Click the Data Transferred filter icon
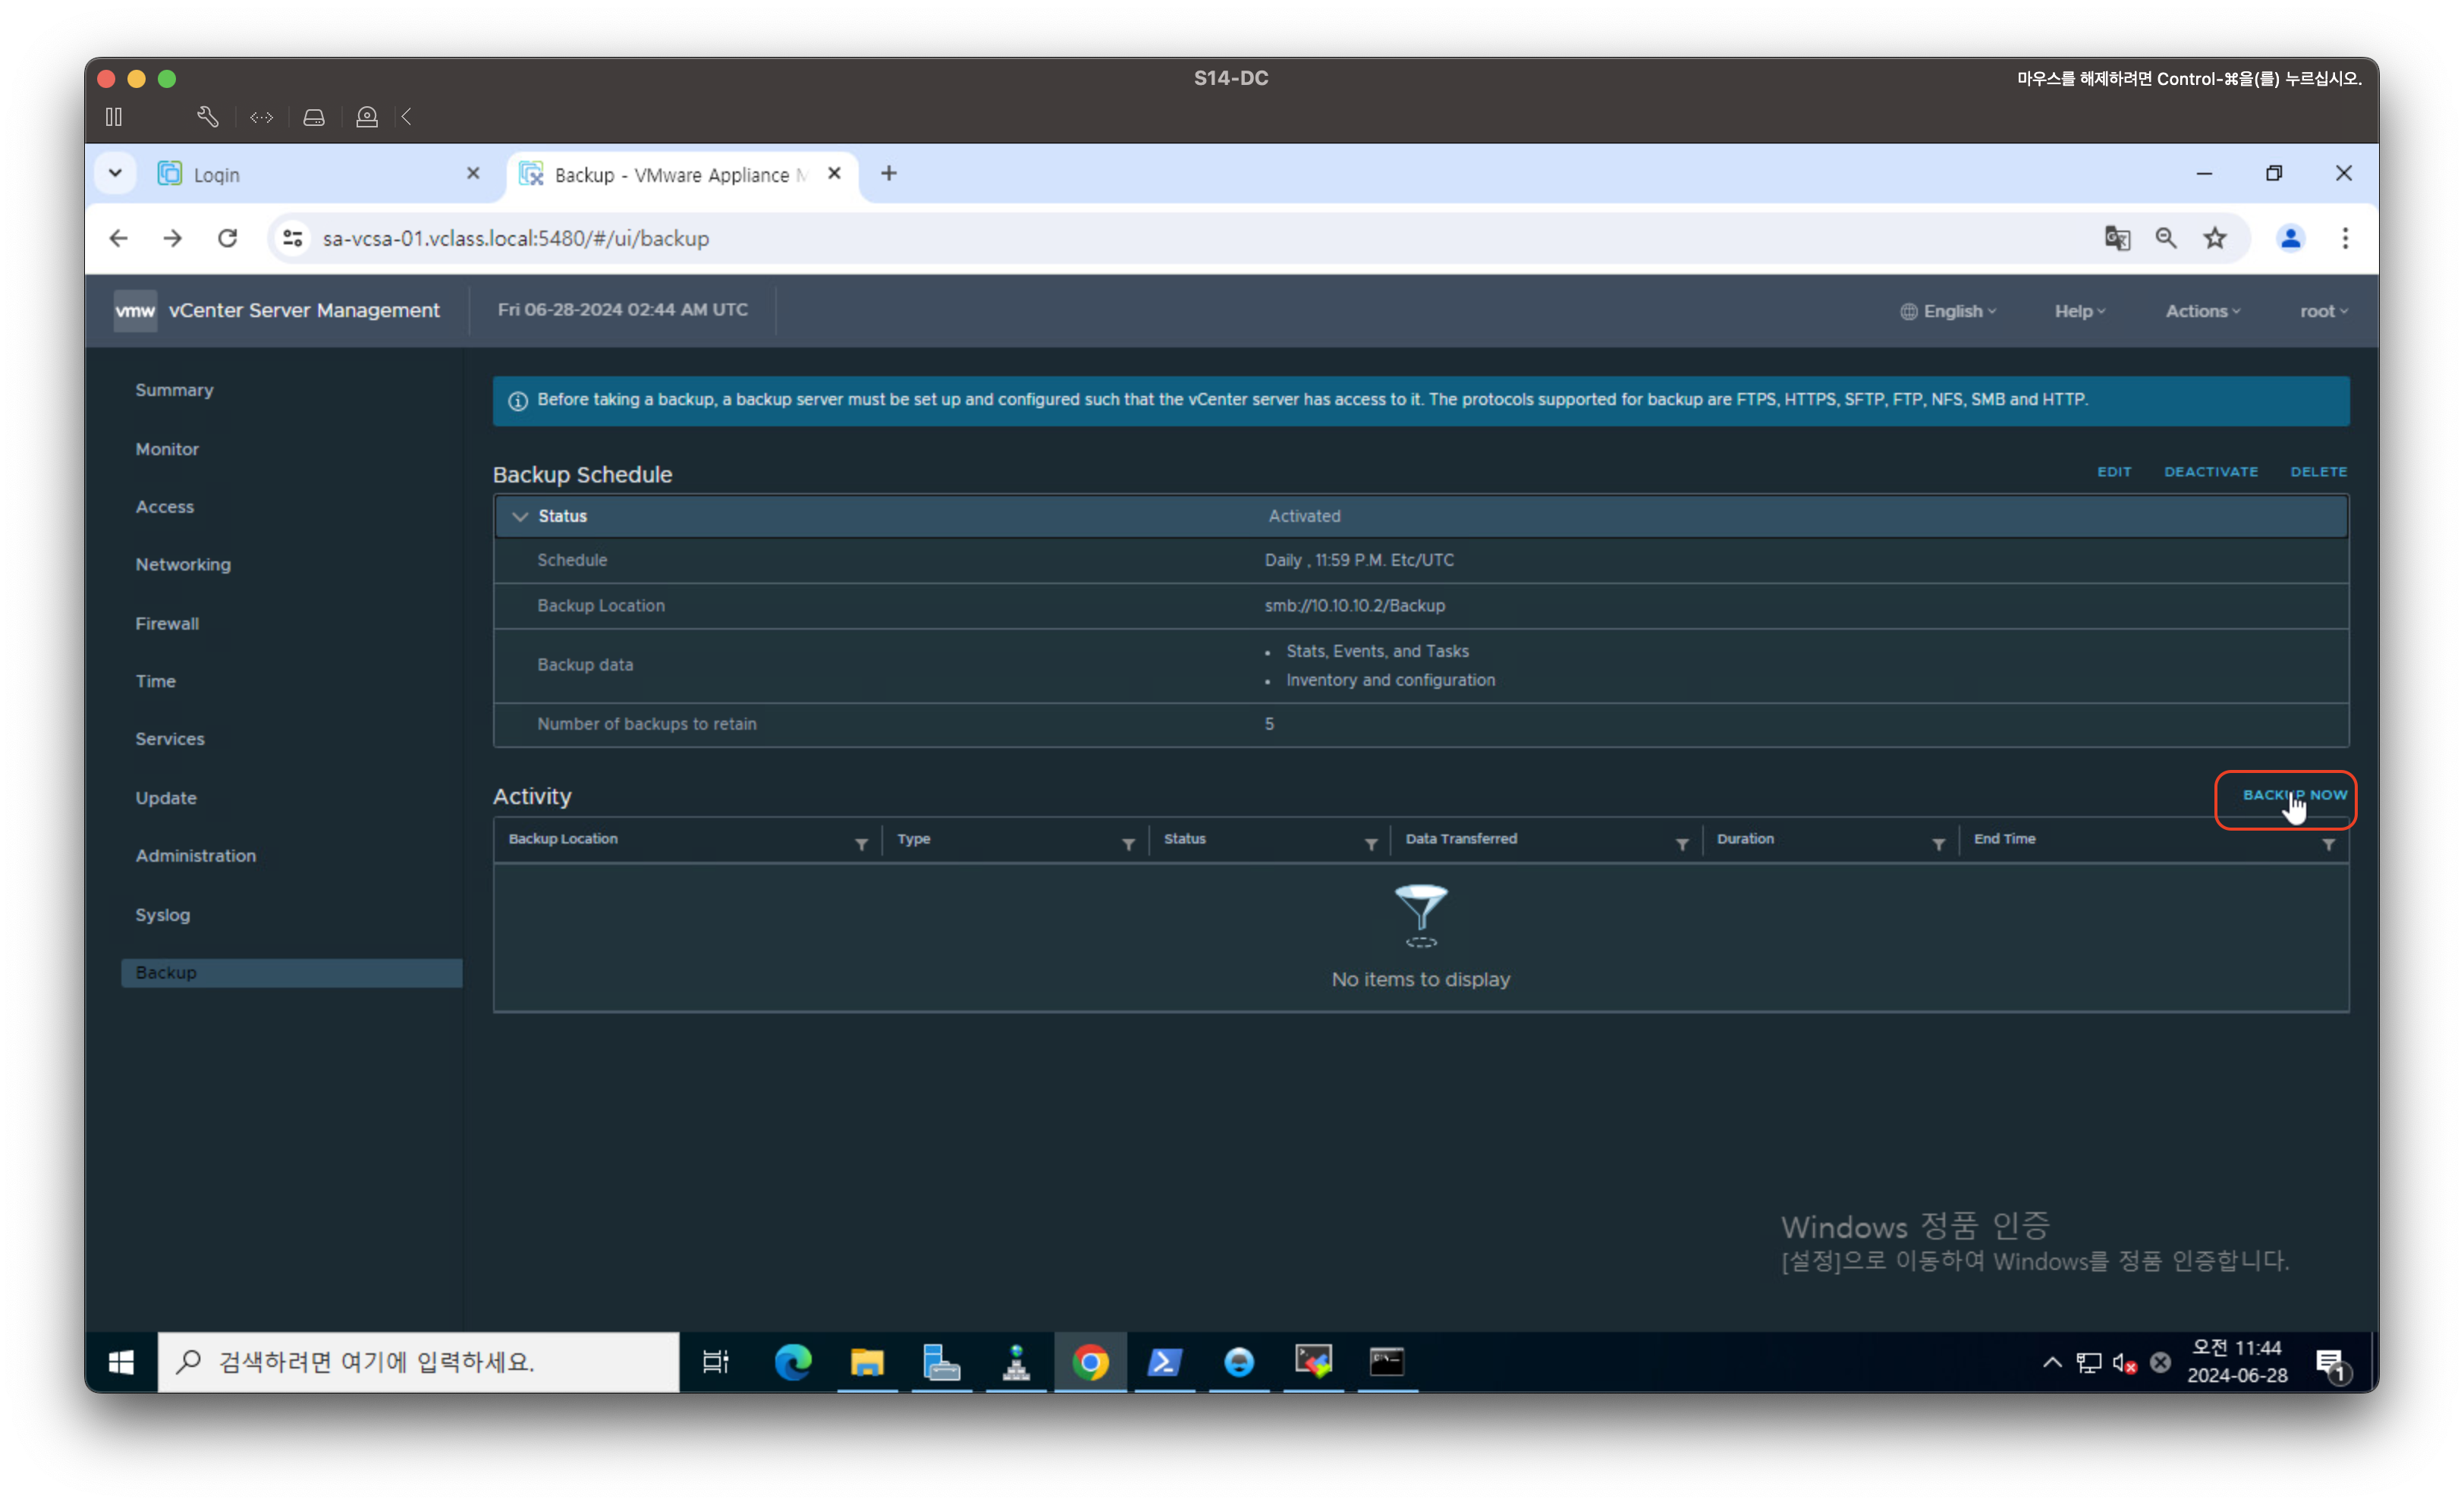Screen dimensions: 2464x1505 point(1682,845)
